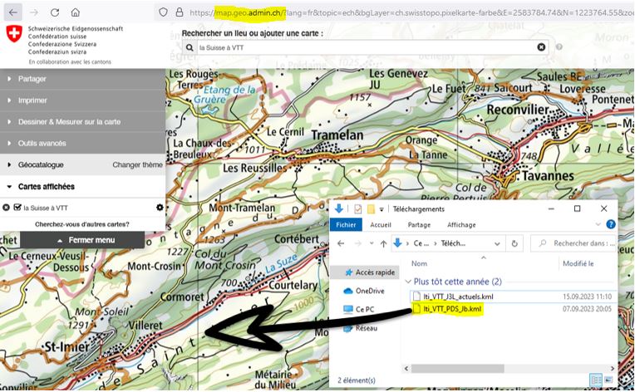The height and width of the screenshot is (392, 635).
Task: Click the Swiss Confederation logo
Action: coord(14,33)
